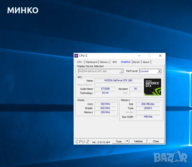Open the Mainboard tab
Viewport: 192px width, 167px height.
pyautogui.click(x=91, y=62)
